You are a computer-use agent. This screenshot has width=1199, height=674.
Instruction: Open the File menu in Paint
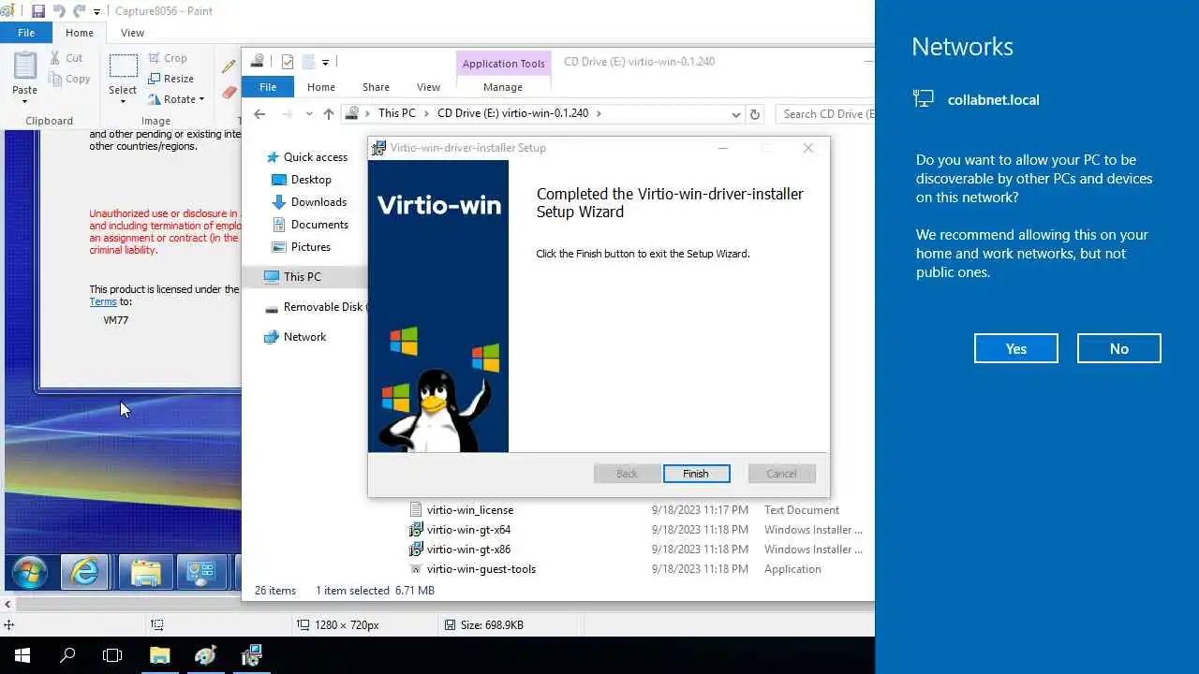point(26,33)
